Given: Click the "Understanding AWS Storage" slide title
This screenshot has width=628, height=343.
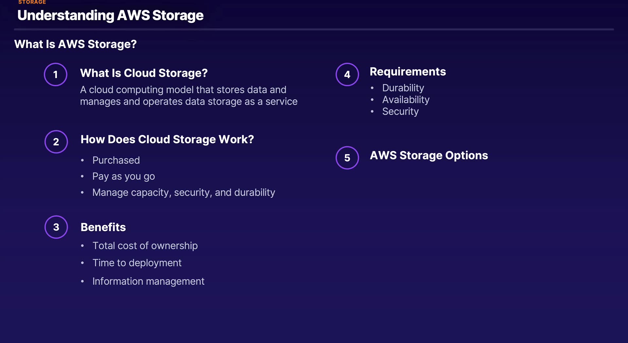Looking at the screenshot, I should point(111,15).
